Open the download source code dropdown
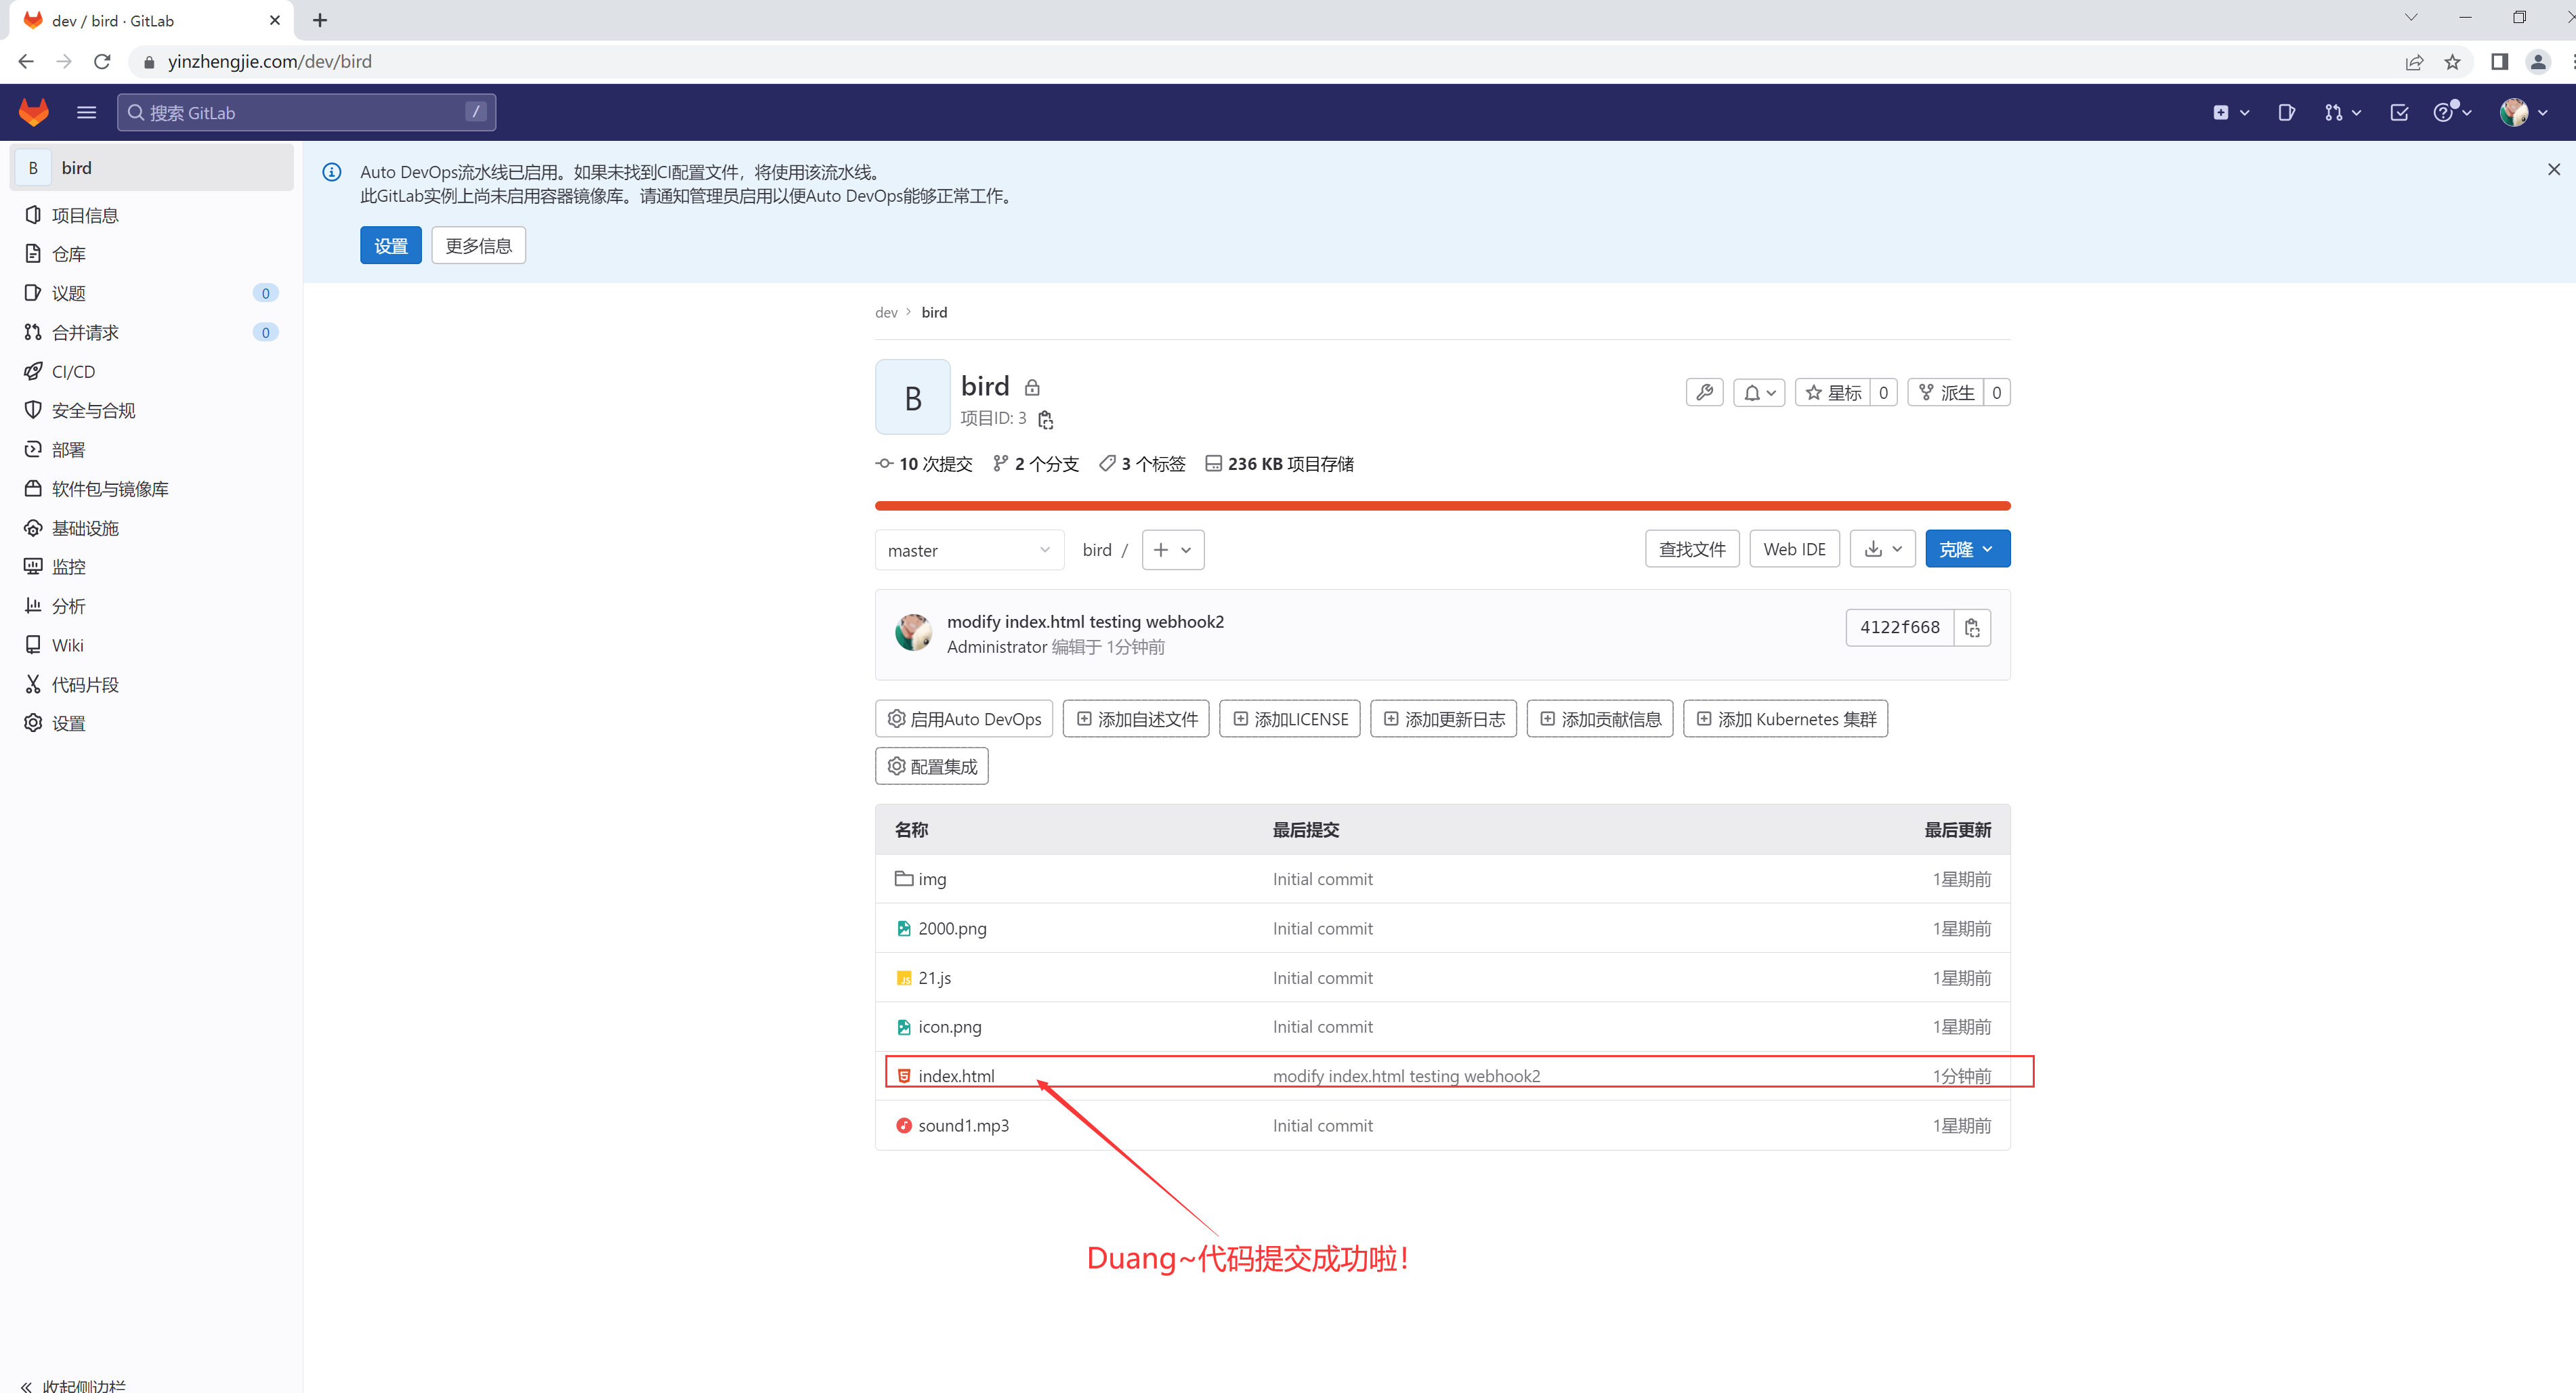The height and width of the screenshot is (1393, 2576). pos(1882,549)
